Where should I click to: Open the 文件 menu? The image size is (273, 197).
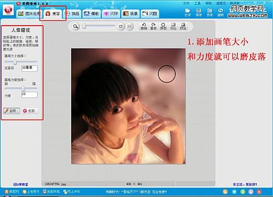click(186, 3)
